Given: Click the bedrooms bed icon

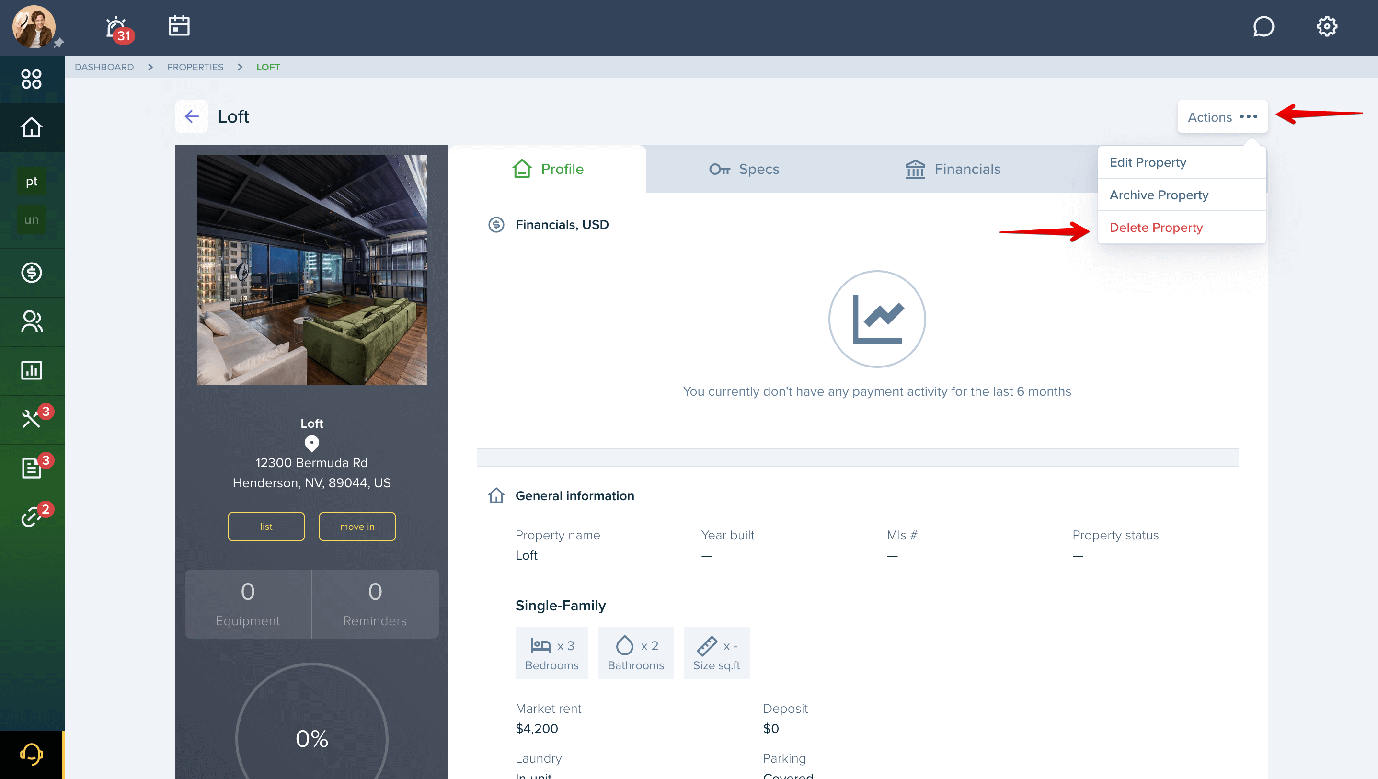Looking at the screenshot, I should (541, 646).
